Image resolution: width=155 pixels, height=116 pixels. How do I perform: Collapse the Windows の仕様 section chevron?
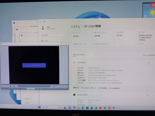tap(154, 95)
